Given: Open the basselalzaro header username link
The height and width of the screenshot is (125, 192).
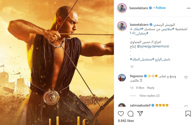Looking at the screenshot, I should tap(139, 8).
